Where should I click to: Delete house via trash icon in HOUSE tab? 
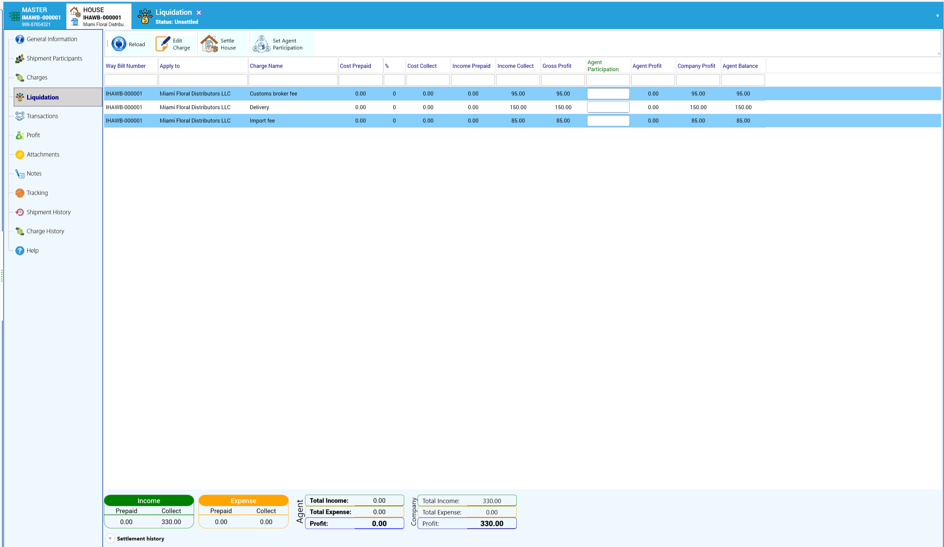pyautogui.click(x=75, y=22)
